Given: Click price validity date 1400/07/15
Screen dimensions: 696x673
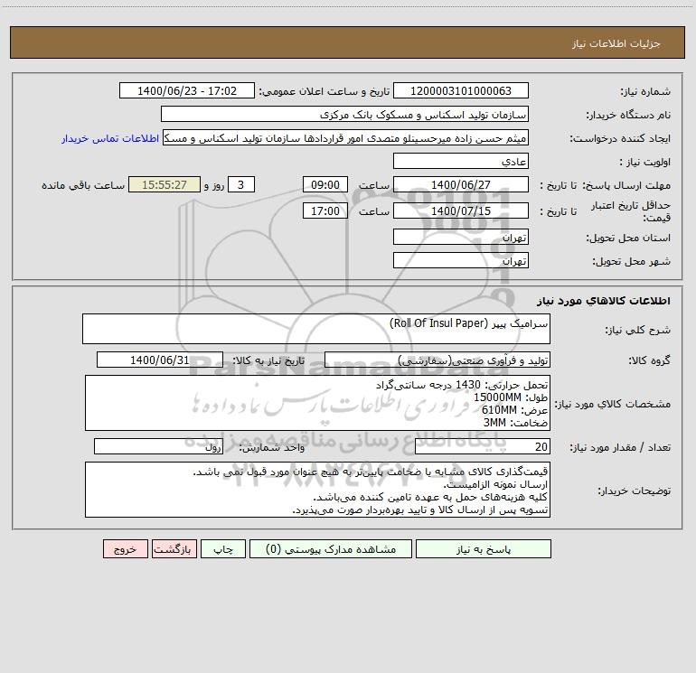Looking at the screenshot, I should point(461,210).
